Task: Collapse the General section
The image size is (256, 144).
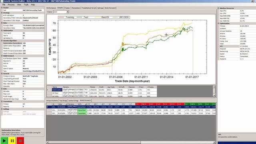Action: click(x=2, y=74)
